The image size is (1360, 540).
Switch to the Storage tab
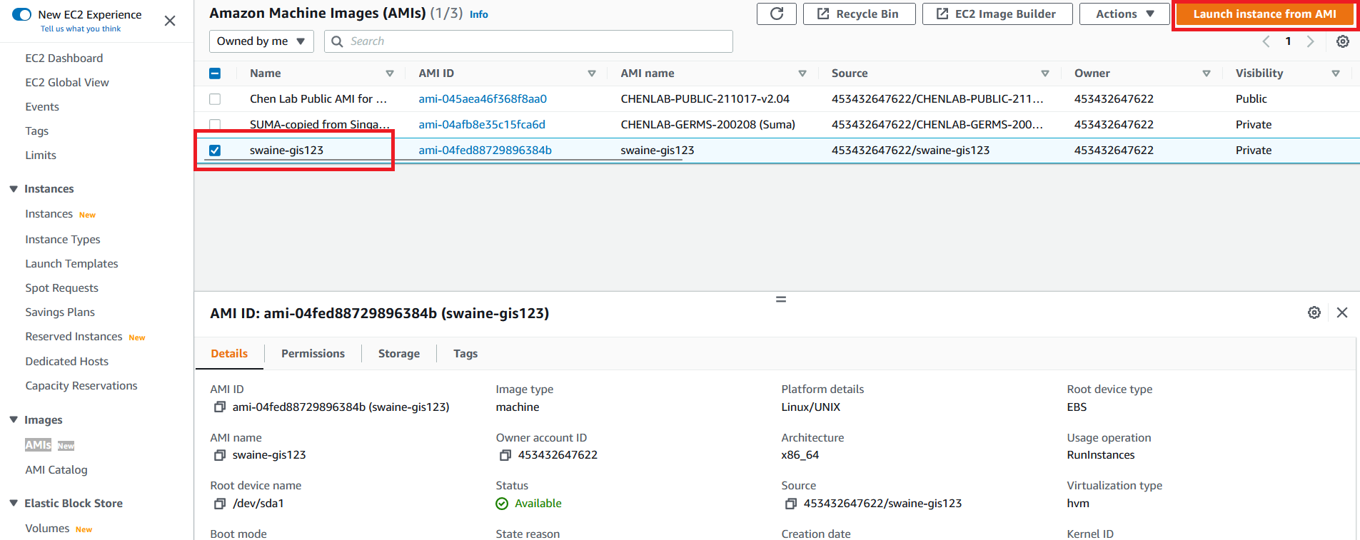[x=399, y=354]
